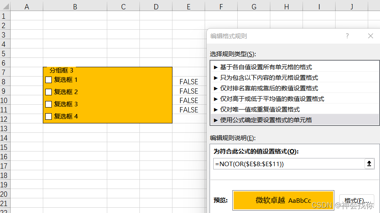Check the 复选框 2 checkbox

coord(49,92)
